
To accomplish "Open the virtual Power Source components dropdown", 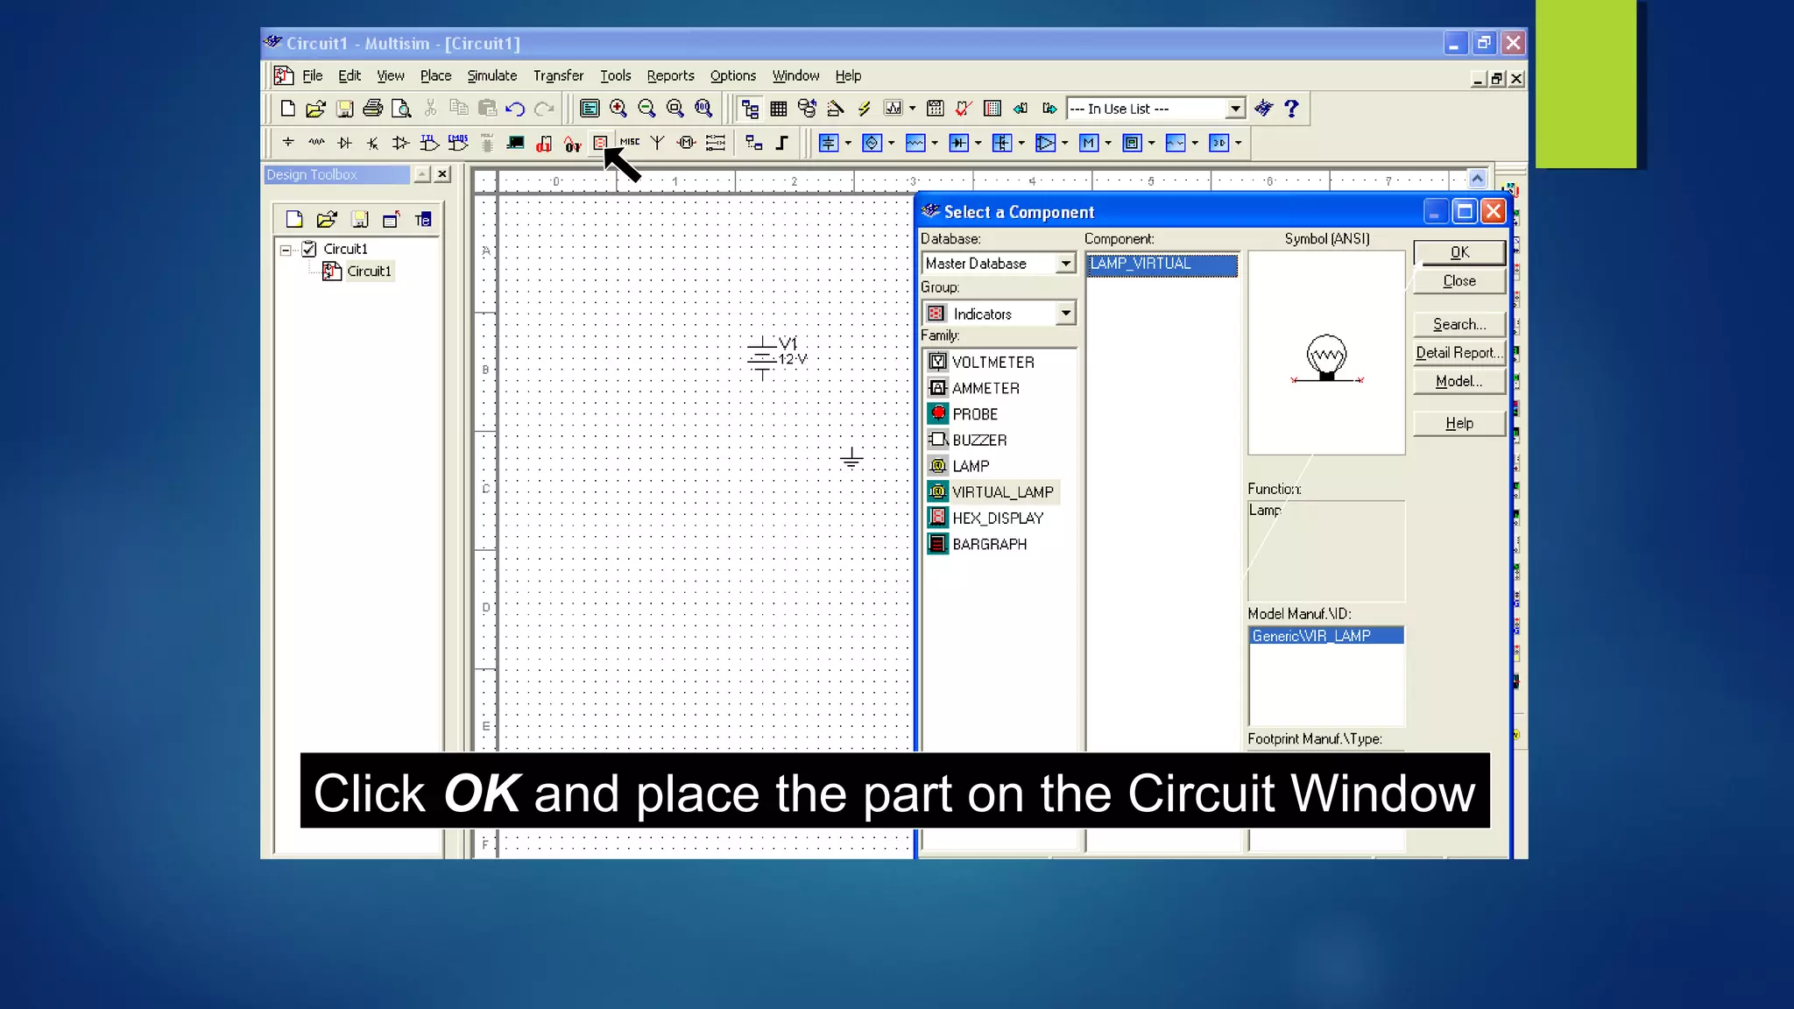I will (x=848, y=143).
